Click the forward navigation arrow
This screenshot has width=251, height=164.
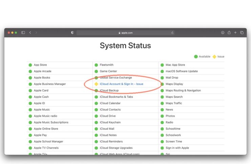tap(36, 32)
